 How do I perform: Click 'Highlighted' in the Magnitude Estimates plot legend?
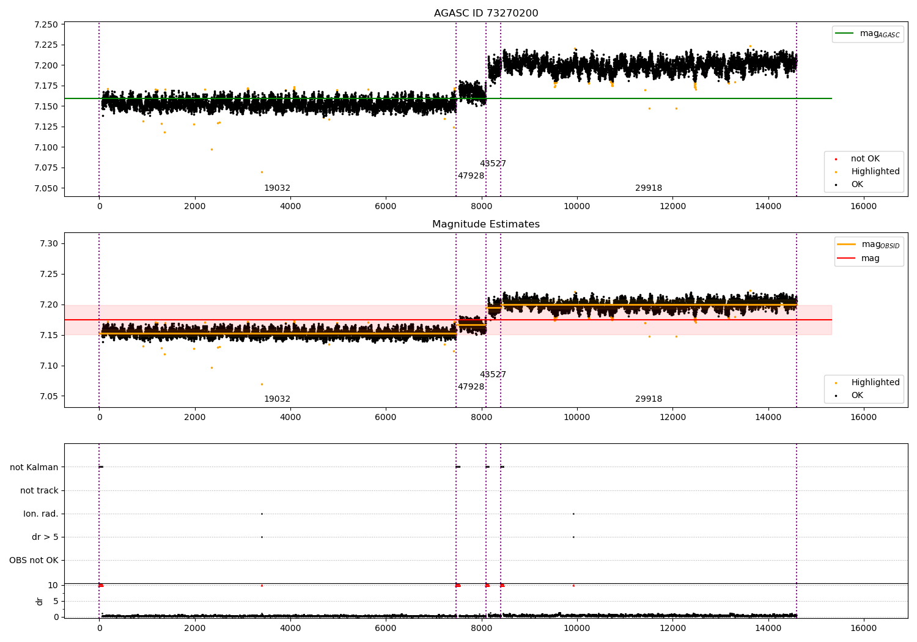point(868,383)
